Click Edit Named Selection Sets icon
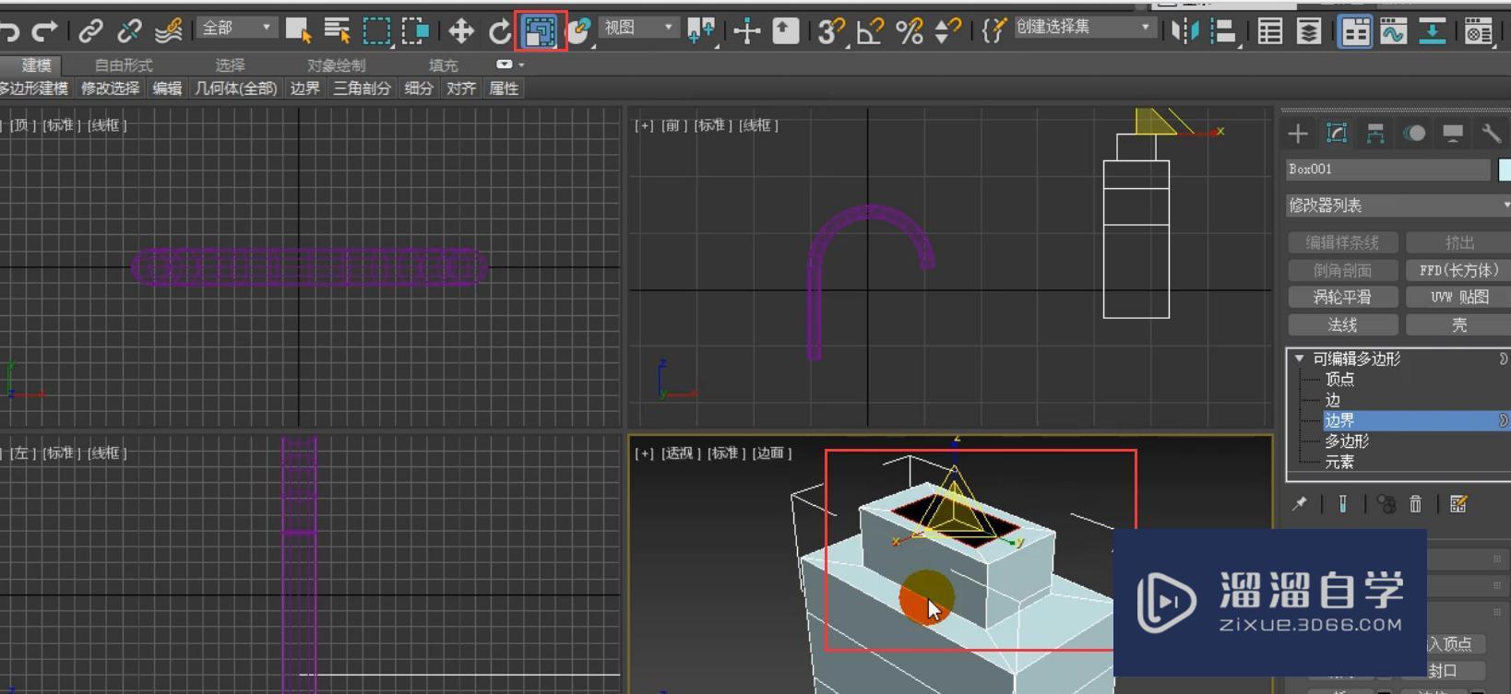 coord(993,32)
